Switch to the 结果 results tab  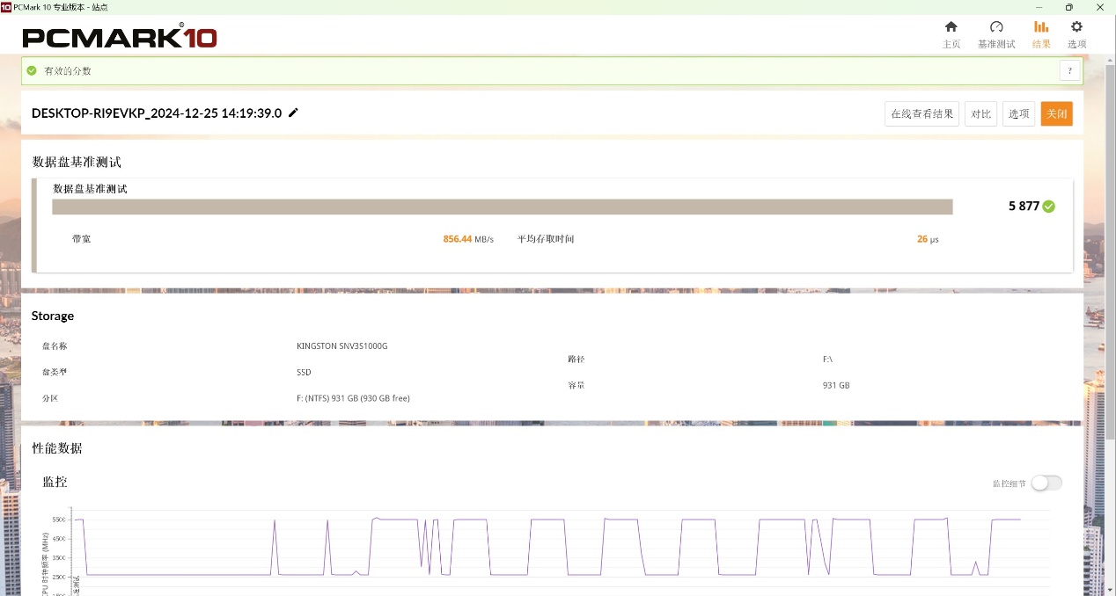[x=1041, y=34]
